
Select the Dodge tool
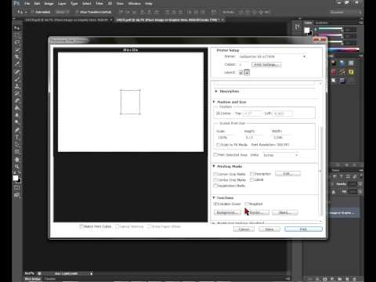click(17, 122)
